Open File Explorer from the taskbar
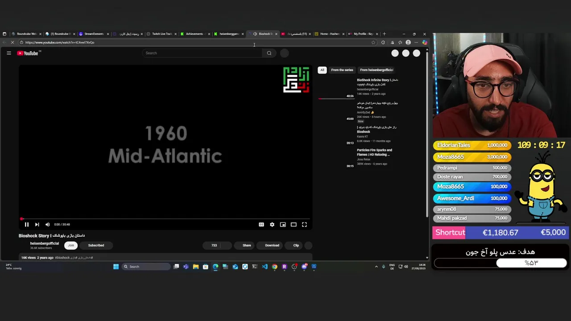The width and height of the screenshot is (571, 321). point(195,267)
